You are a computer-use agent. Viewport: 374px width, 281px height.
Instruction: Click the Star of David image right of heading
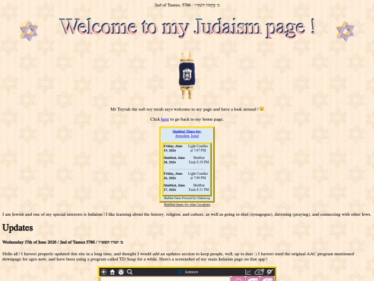pos(345,31)
